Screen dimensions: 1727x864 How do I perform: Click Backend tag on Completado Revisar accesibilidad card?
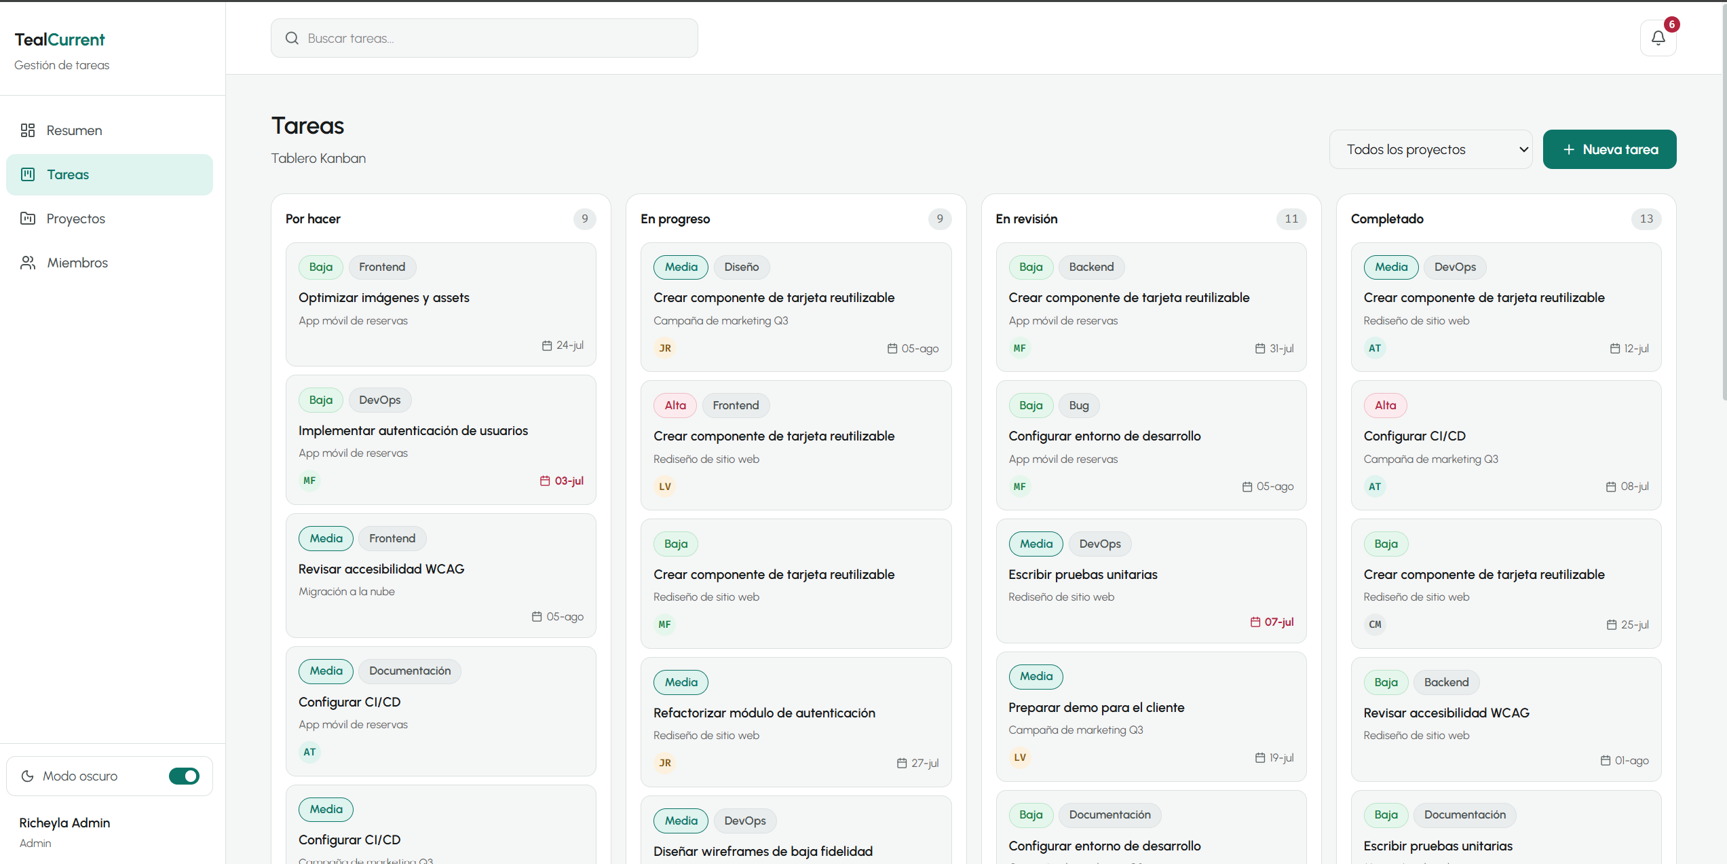tap(1446, 682)
